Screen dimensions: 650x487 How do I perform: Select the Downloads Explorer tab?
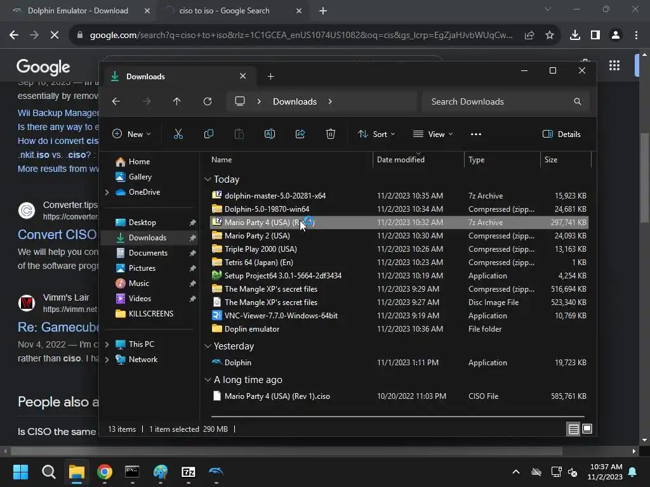tap(178, 77)
